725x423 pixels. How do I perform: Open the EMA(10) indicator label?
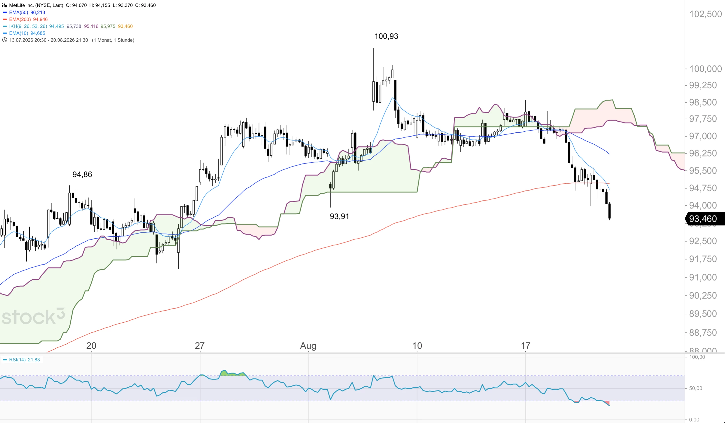pos(19,33)
